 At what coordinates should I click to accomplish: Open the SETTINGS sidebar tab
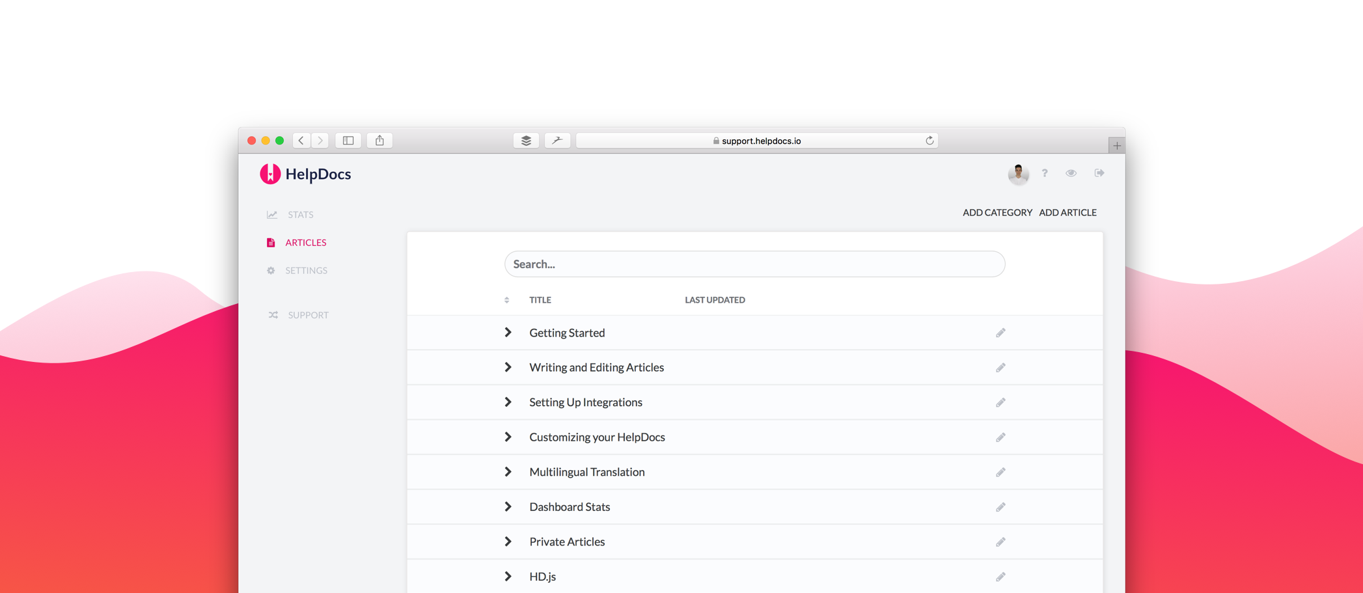(306, 270)
